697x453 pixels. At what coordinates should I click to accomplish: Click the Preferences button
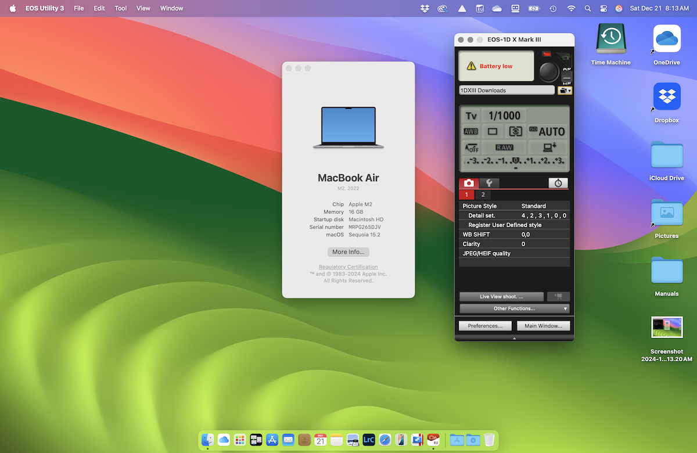(x=485, y=326)
